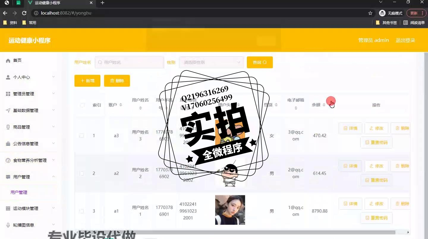Expand the 个人中心 sidebar menu

click(31, 77)
